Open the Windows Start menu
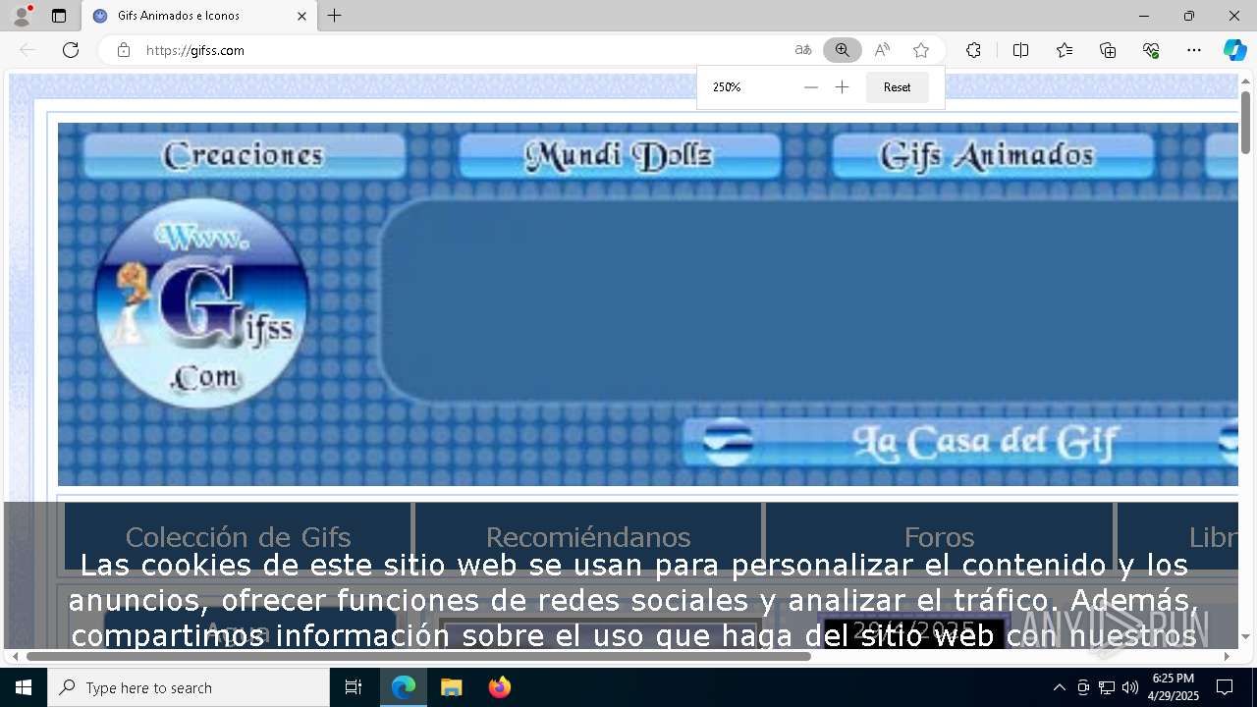1257x707 pixels. coord(24,687)
